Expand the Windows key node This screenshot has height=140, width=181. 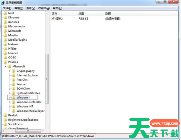click(x=10, y=98)
